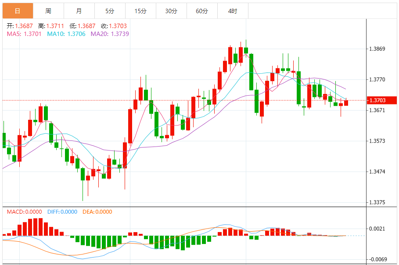Open the 4时 timeframe tab
This screenshot has height=265, width=399.
click(x=233, y=11)
